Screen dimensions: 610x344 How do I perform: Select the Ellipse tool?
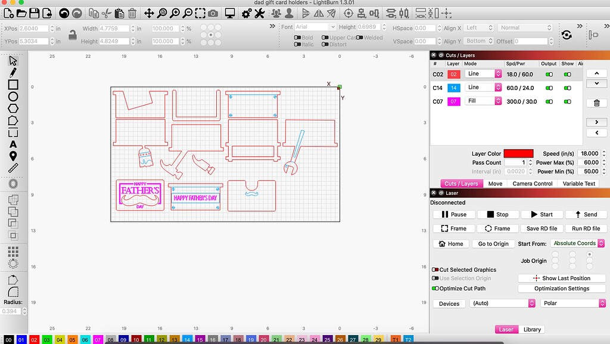[x=13, y=97]
